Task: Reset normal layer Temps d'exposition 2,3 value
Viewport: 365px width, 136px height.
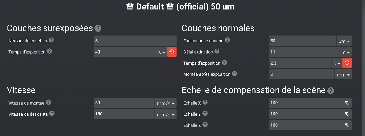Action: [x=347, y=63]
